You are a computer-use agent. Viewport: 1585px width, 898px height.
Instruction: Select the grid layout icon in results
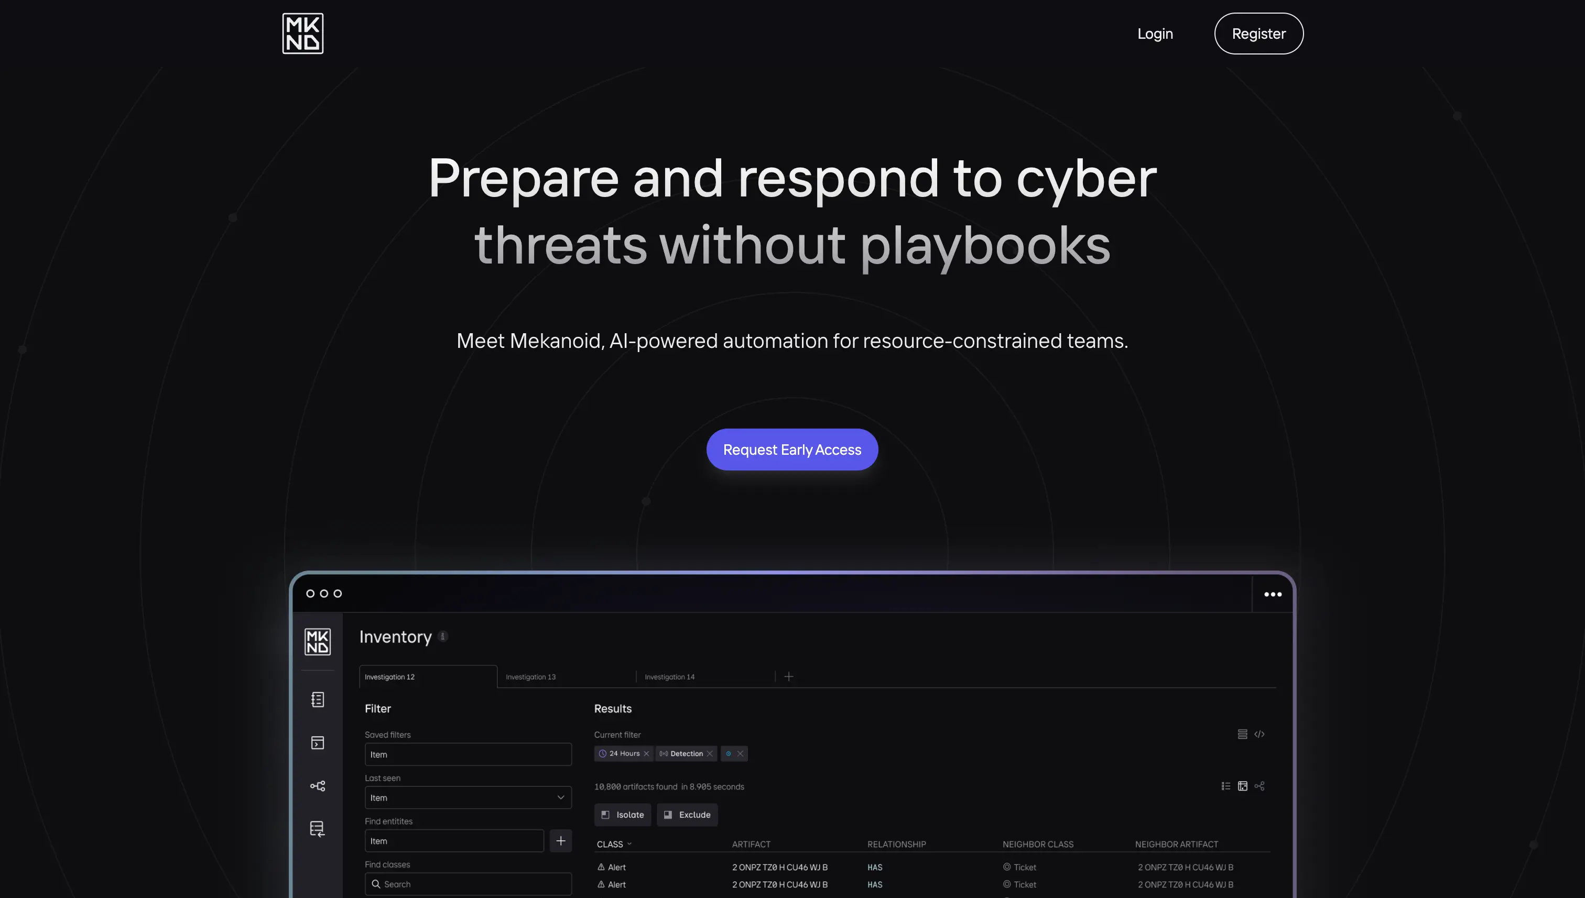[1242, 784]
